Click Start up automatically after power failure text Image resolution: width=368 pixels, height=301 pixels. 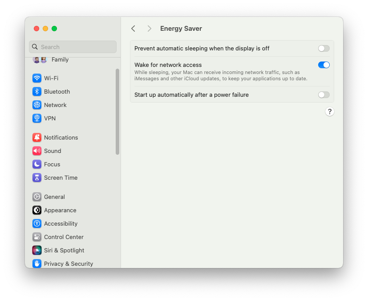[191, 95]
